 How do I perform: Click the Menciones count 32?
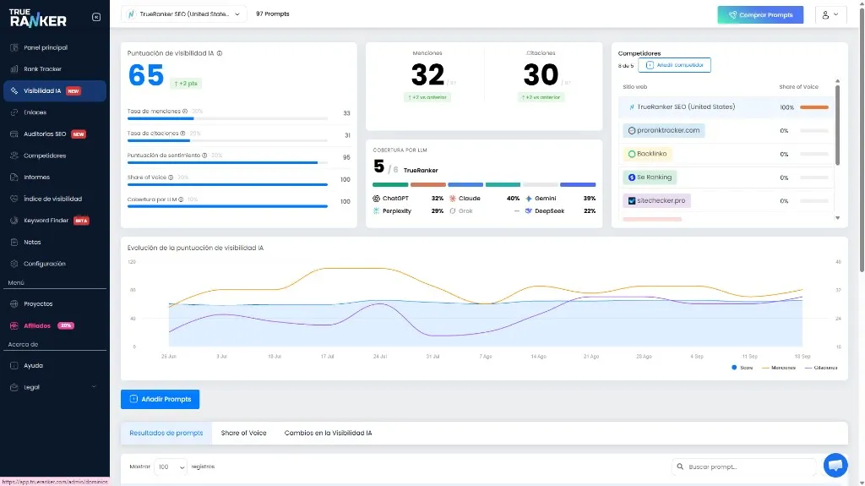pyautogui.click(x=427, y=75)
